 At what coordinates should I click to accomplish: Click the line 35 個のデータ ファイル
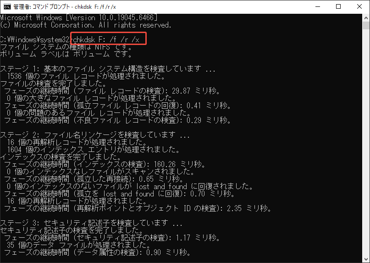coord(79,245)
